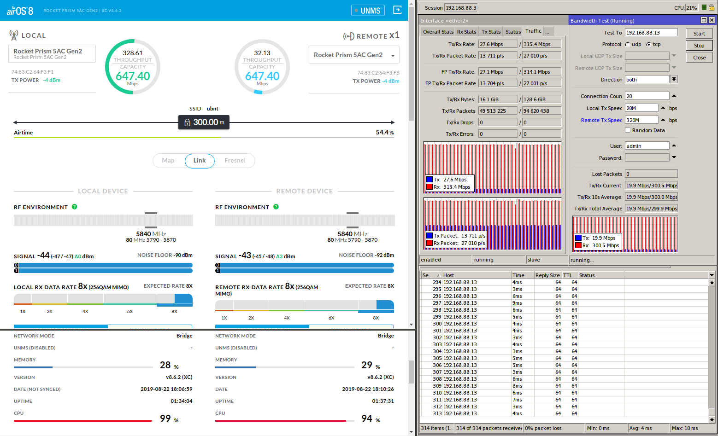Click the airOS logout icon

pyautogui.click(x=397, y=10)
